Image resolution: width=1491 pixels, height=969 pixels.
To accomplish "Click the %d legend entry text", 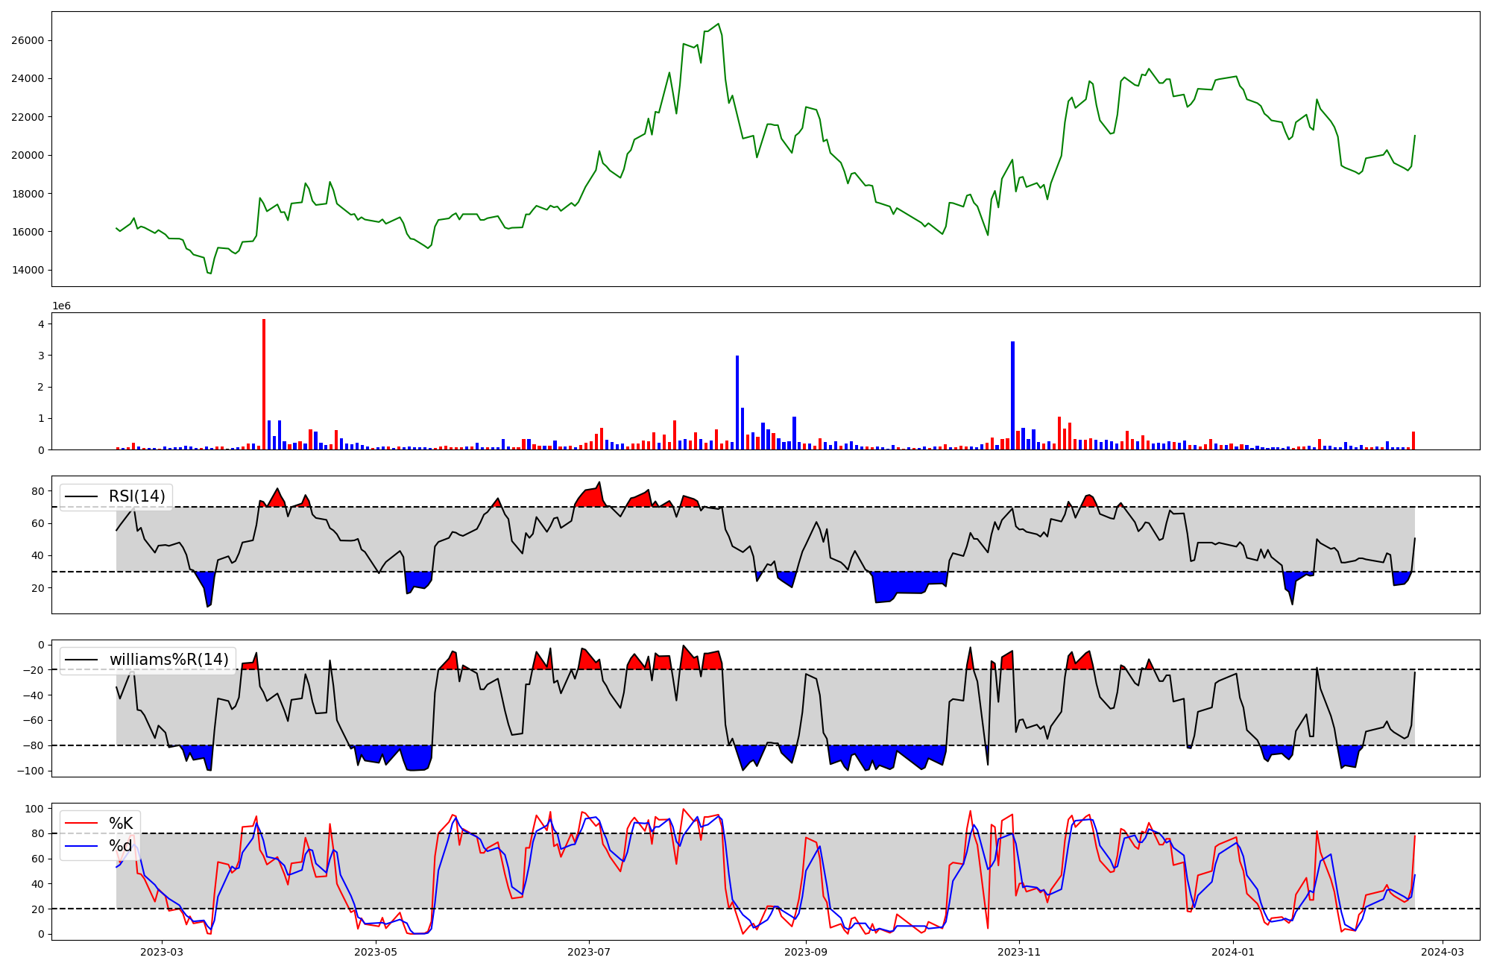I will (121, 845).
